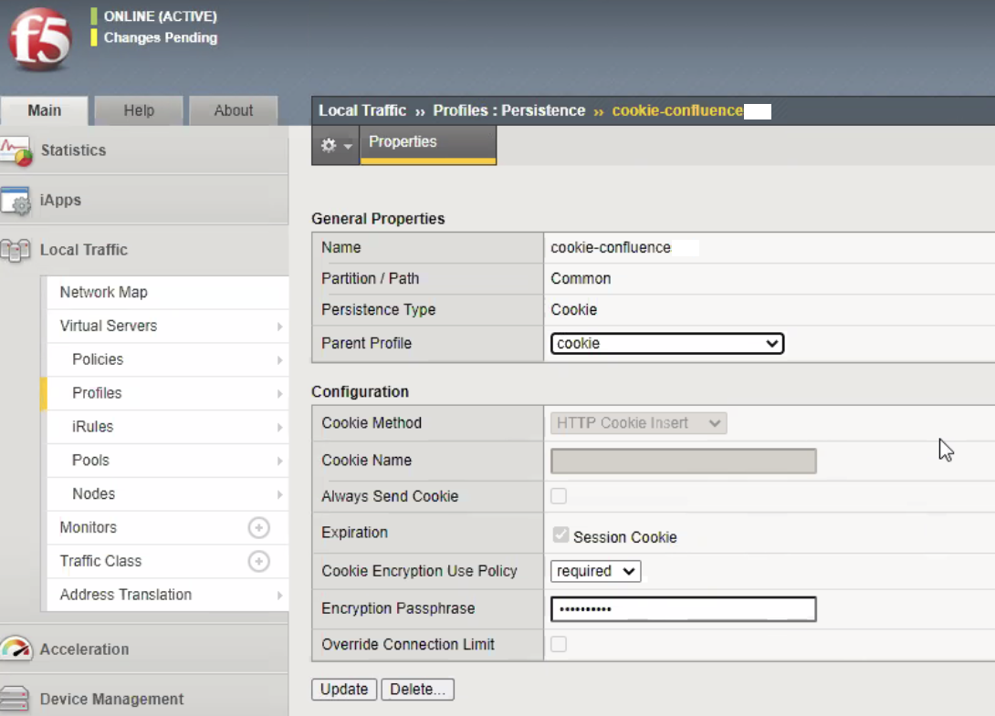Click the Delete... button

[417, 690]
